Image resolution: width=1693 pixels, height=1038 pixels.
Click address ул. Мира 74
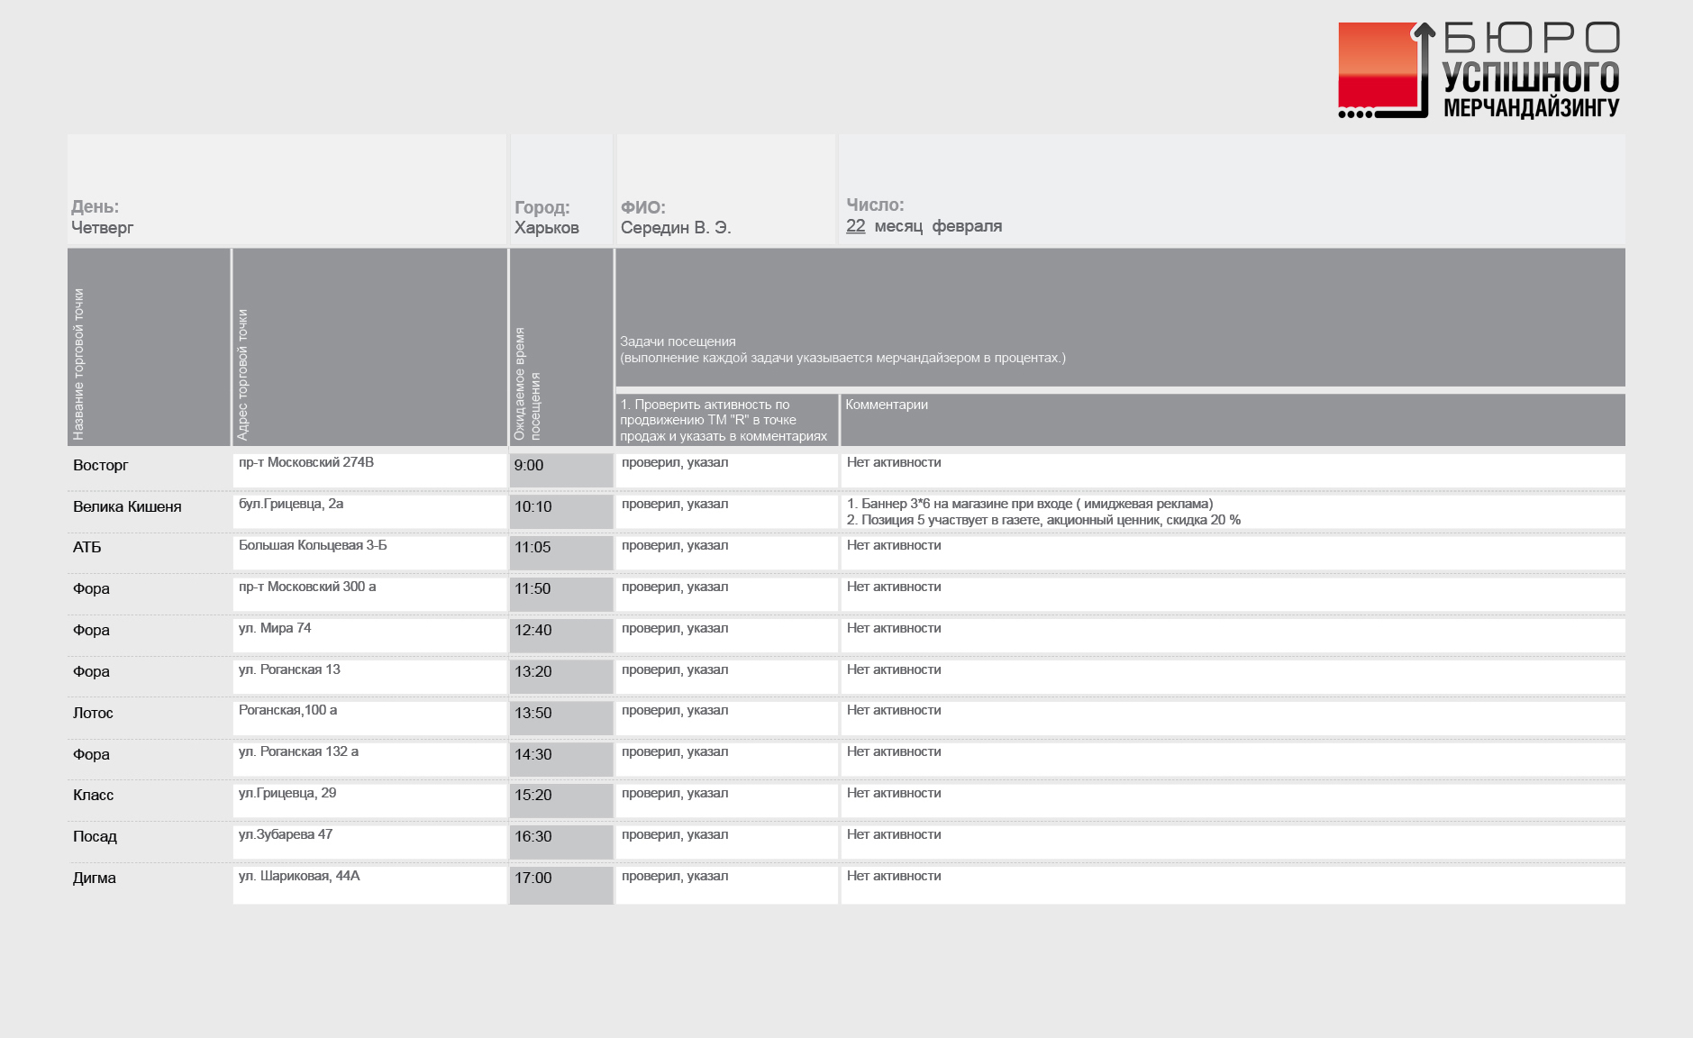tap(275, 628)
